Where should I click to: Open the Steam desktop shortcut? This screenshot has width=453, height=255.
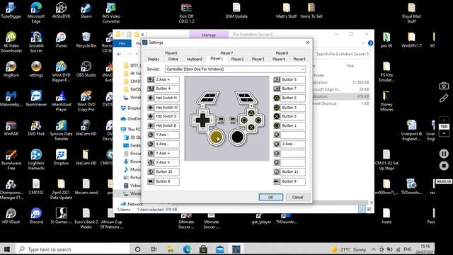pos(86,11)
